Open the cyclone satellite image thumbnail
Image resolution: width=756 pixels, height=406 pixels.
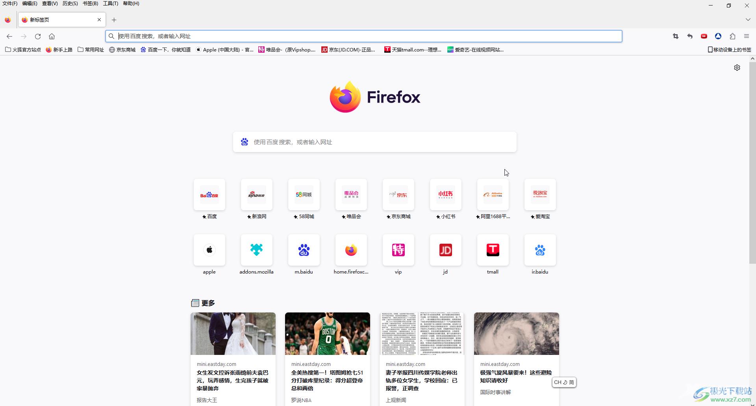pos(517,334)
